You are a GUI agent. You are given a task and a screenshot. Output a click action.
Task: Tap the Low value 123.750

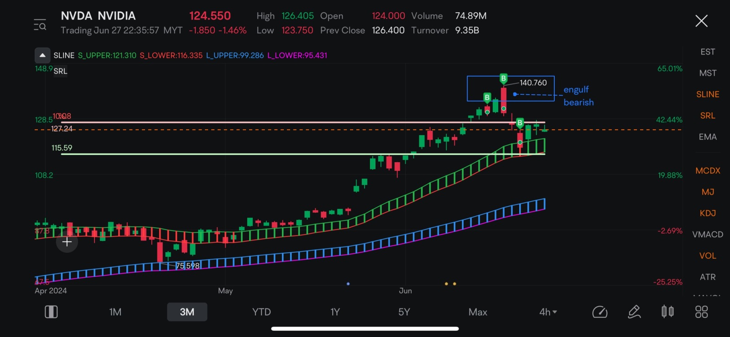297,31
